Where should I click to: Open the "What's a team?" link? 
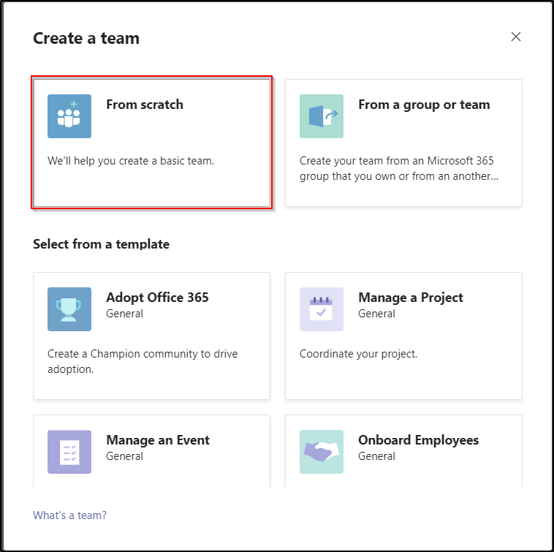(x=69, y=515)
